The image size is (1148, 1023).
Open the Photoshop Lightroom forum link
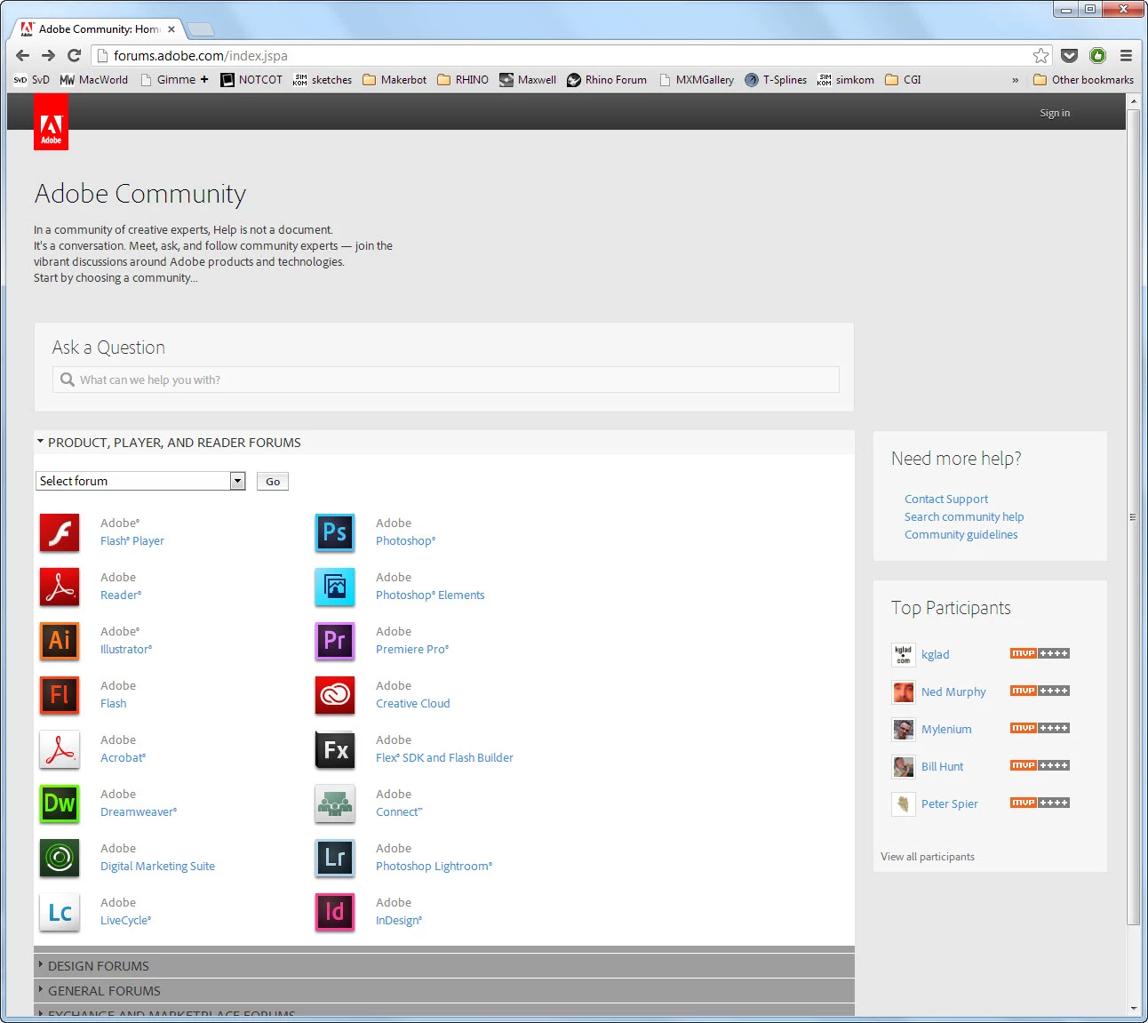click(434, 867)
